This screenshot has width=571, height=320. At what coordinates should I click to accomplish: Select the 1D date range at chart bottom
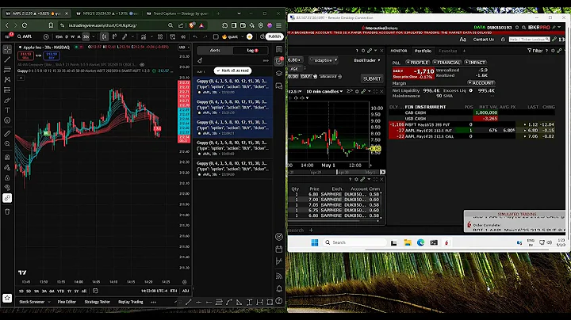tap(21, 291)
